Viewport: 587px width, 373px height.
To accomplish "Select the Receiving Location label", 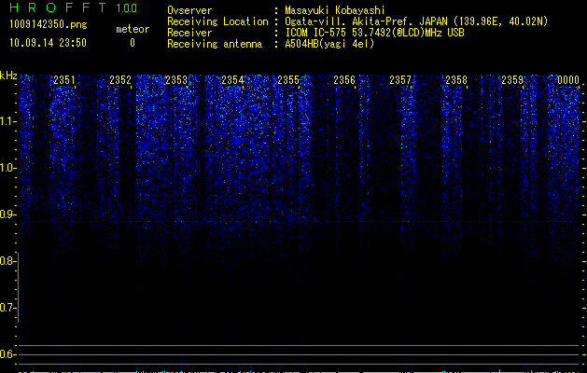I will [217, 21].
